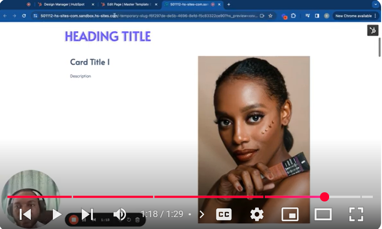382x229 pixels.
Task: Bookmark this page with the star icon
Action: (x=270, y=16)
